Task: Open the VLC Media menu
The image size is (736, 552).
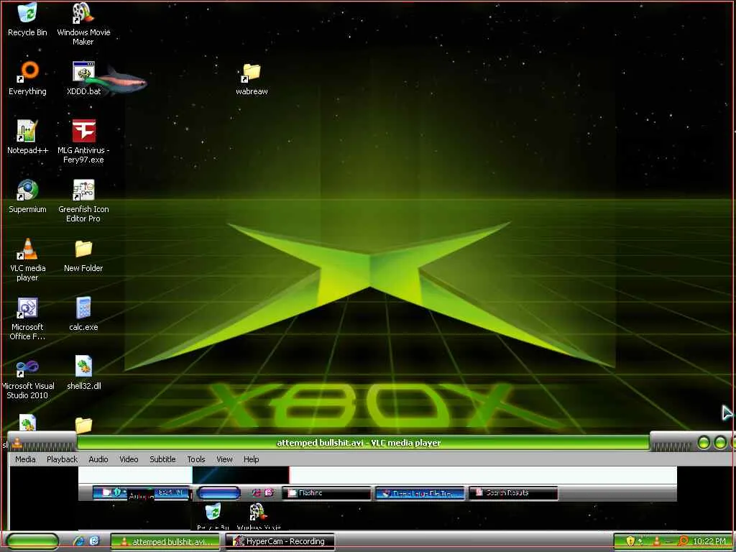Action: (25, 459)
